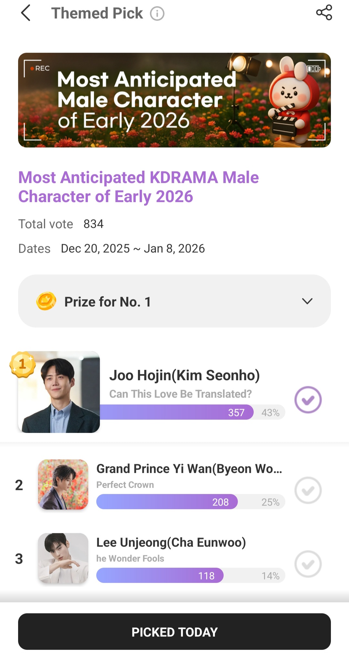Tap the gold number 1 rank badge
This screenshot has height=653, width=349.
coord(23,365)
